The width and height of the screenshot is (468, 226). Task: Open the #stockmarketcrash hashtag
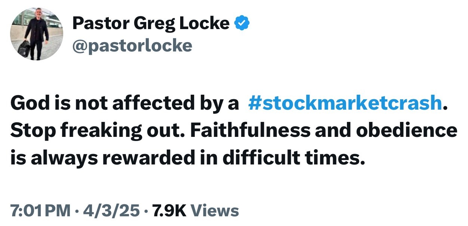point(345,103)
